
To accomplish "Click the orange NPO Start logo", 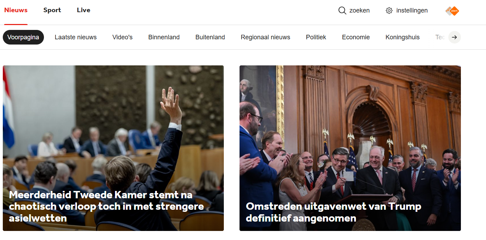I will [452, 11].
